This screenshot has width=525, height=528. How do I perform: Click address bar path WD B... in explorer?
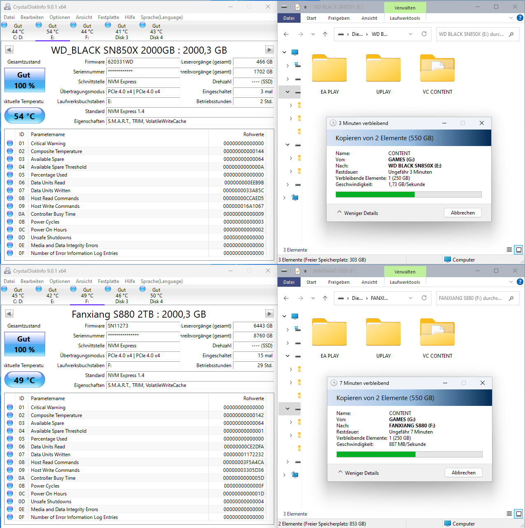(380, 34)
